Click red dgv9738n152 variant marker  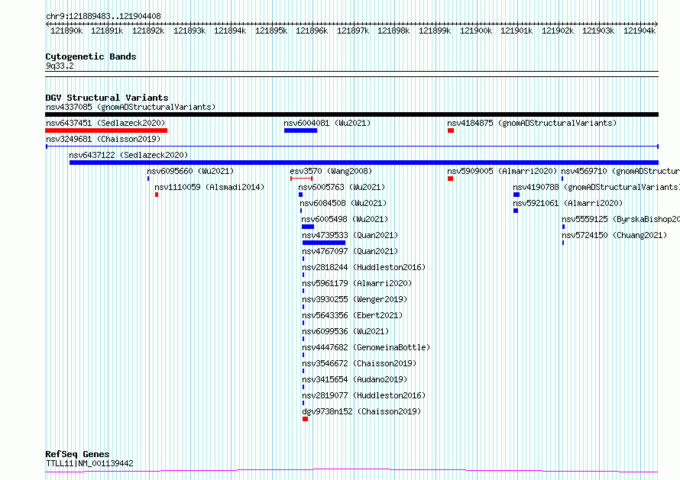coord(306,419)
